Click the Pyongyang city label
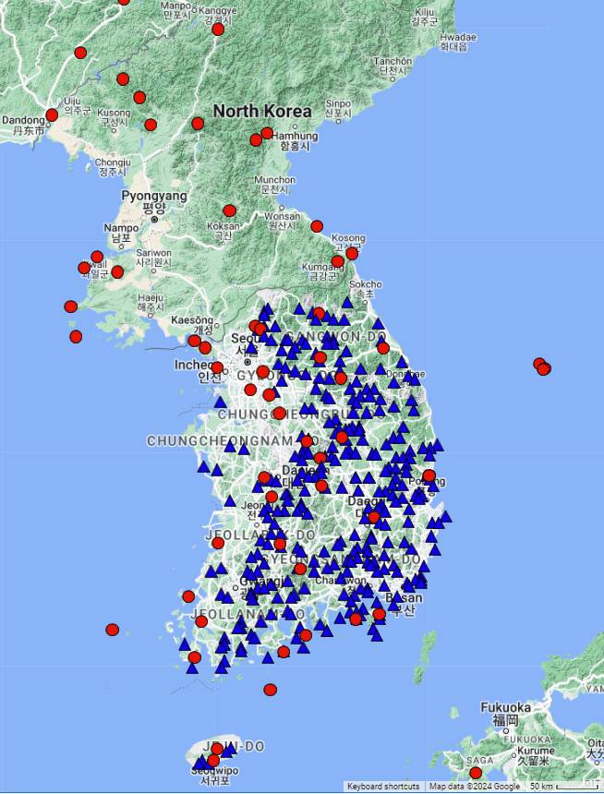Screen dimensions: 604x794 click(154, 196)
